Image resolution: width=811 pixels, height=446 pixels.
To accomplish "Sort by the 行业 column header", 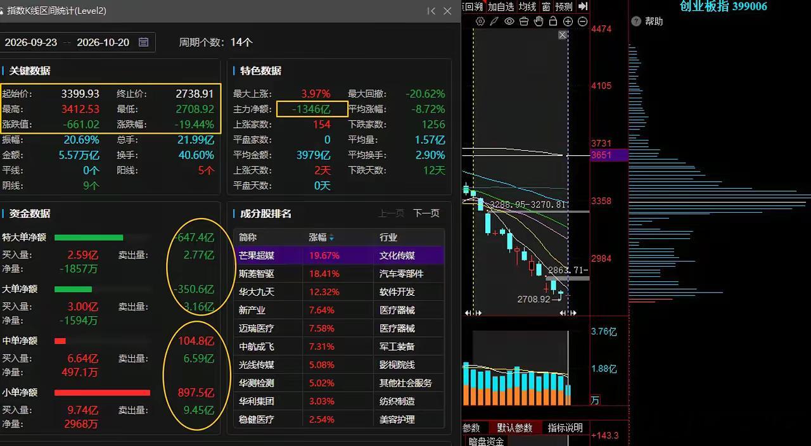I will pos(388,238).
